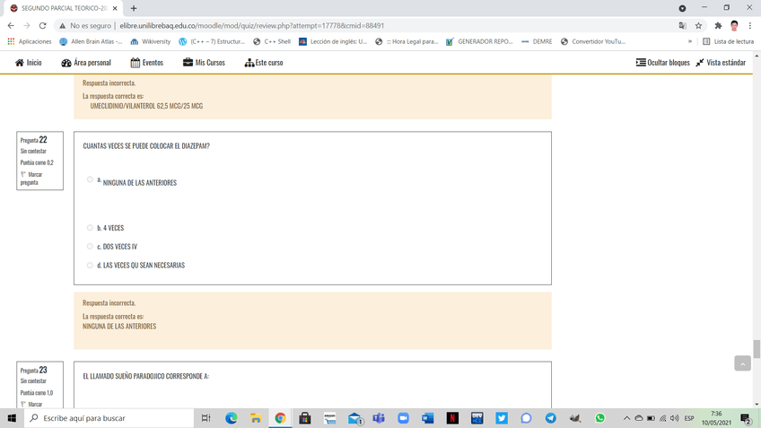Go to Inicio in Moodle navbar
This screenshot has width=761, height=428.
pos(28,63)
